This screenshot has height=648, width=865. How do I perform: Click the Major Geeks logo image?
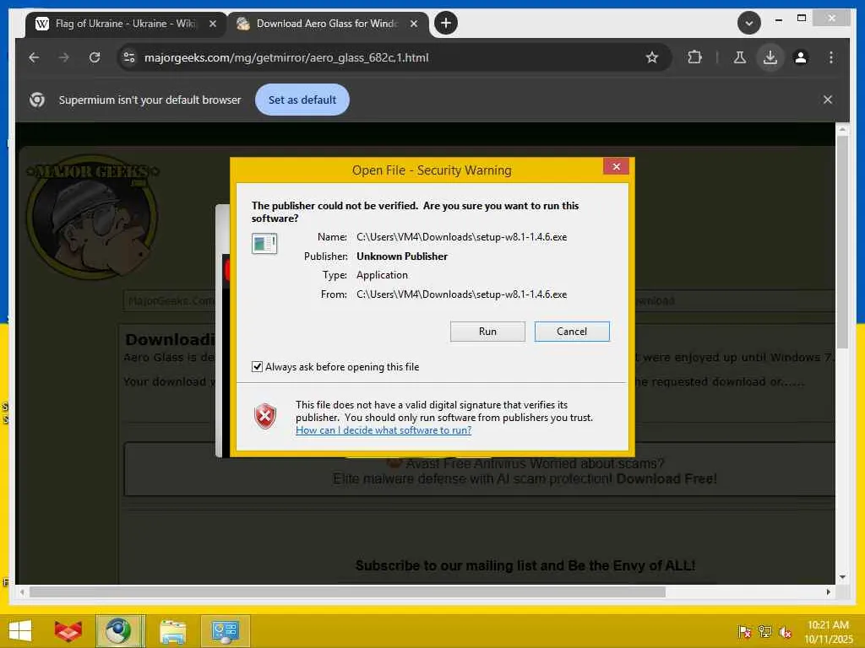click(x=93, y=217)
